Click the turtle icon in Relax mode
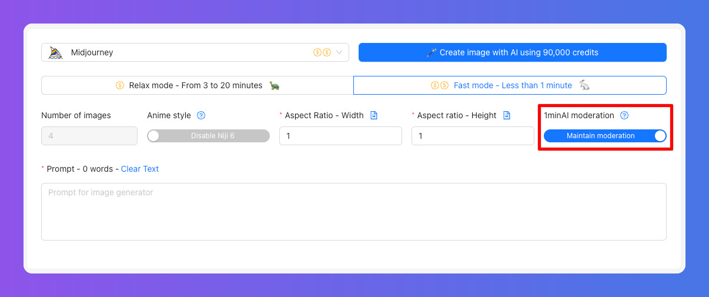Viewport: 709px width, 297px height. 275,85
